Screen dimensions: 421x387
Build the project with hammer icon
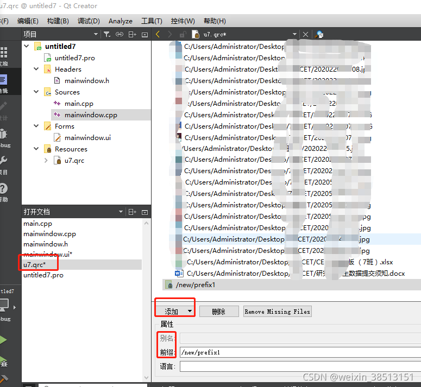pyautogui.click(x=4, y=379)
